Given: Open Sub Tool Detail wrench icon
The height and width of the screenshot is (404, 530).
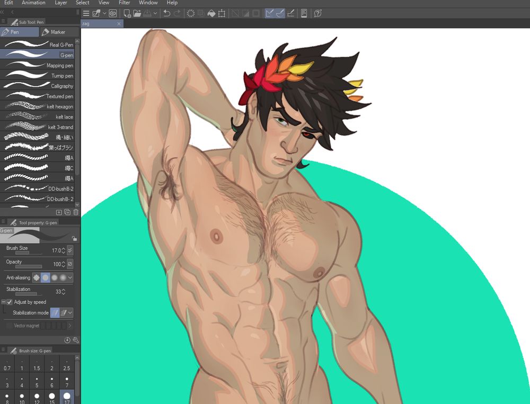Looking at the screenshot, I should coord(76,340).
